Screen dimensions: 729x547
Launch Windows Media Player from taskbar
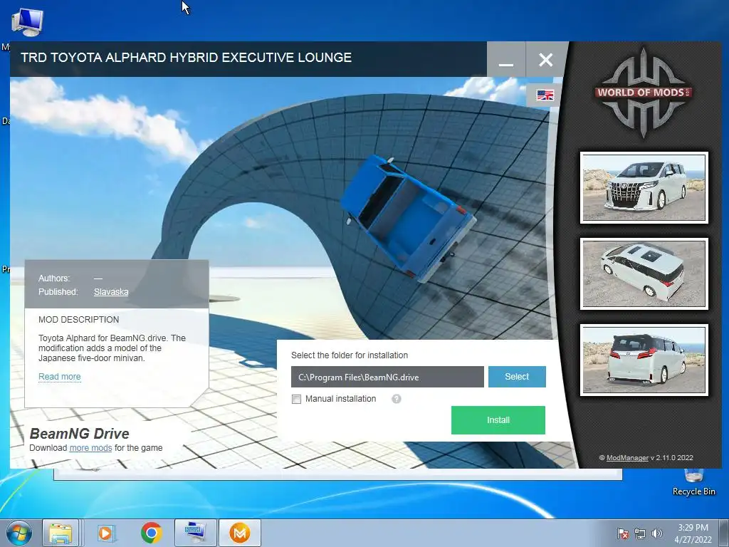(x=105, y=533)
